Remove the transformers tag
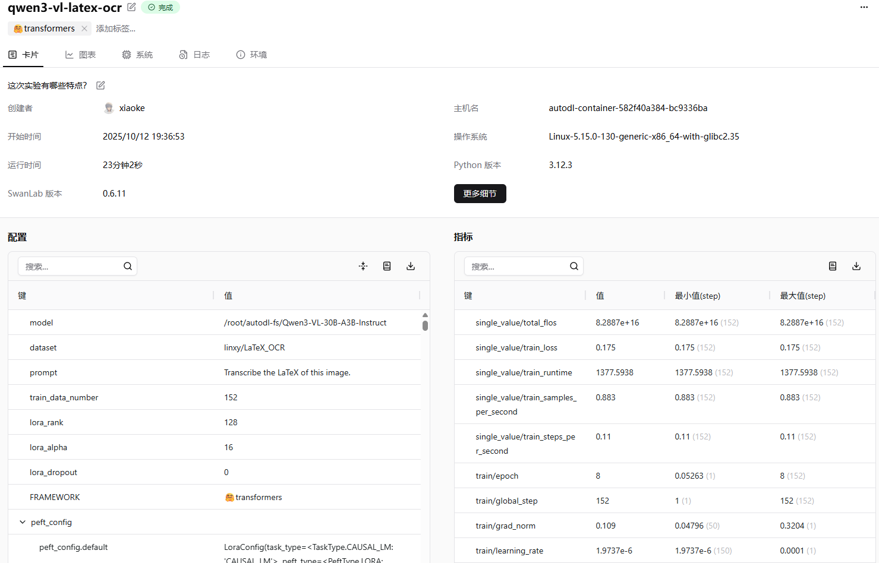 (x=84, y=29)
